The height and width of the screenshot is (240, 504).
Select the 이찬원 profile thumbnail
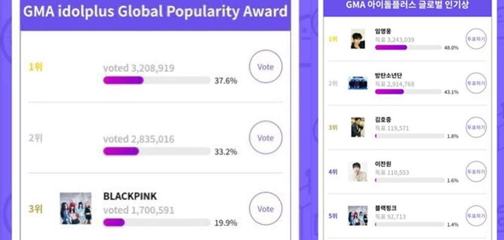pyautogui.click(x=358, y=171)
